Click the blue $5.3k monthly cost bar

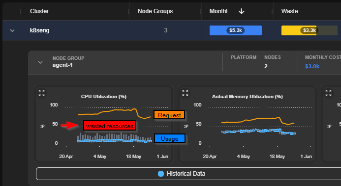coord(236,30)
